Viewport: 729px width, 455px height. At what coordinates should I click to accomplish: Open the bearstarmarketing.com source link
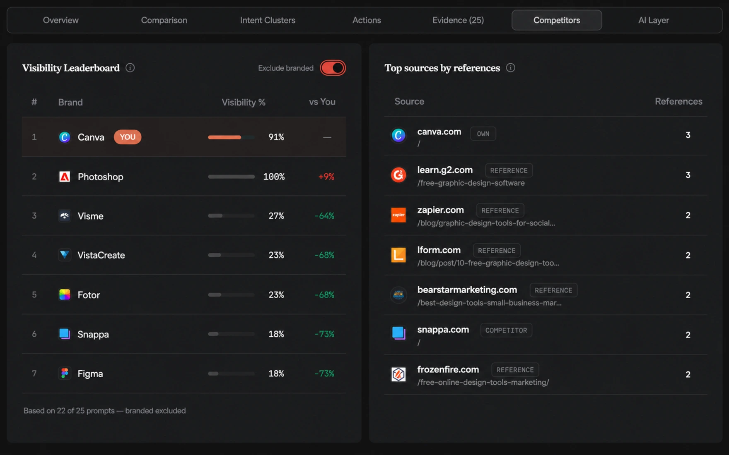[467, 290]
